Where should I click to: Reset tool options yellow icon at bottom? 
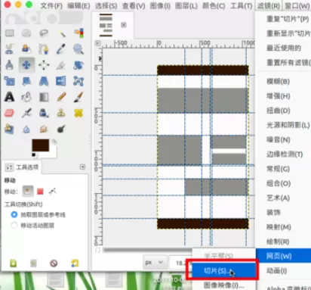75,263
